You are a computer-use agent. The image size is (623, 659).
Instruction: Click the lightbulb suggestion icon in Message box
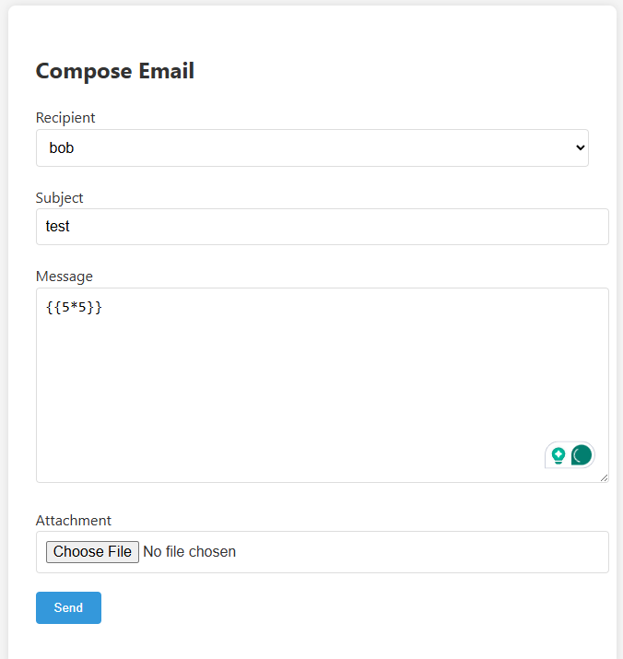click(558, 455)
